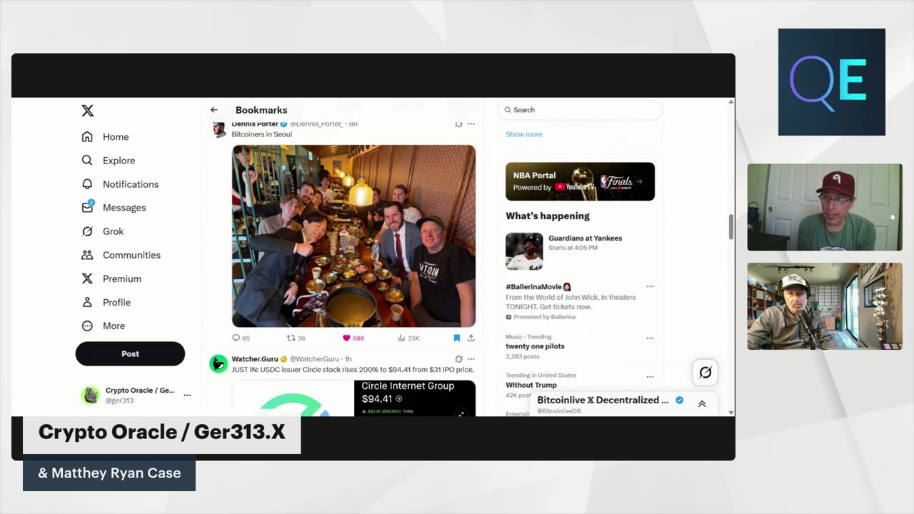914x514 pixels.
Task: Click the Premium X icon
Action: (x=87, y=278)
